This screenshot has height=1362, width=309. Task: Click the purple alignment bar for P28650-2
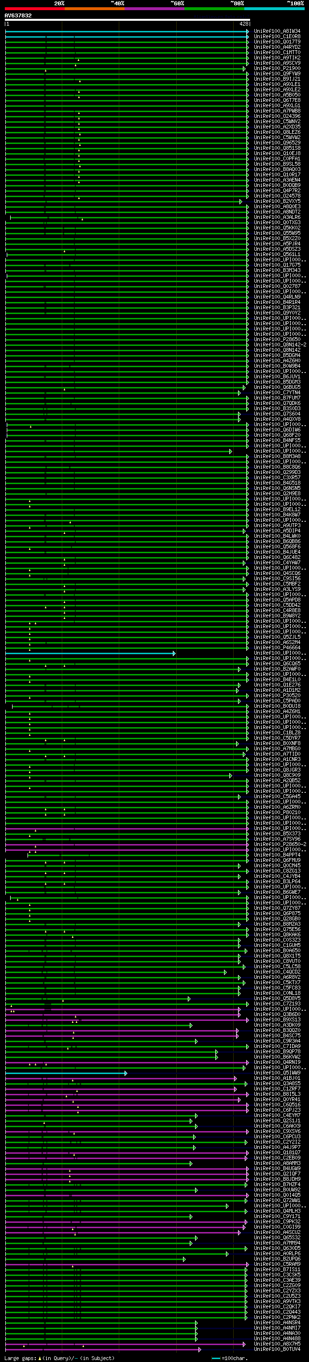coord(127,845)
